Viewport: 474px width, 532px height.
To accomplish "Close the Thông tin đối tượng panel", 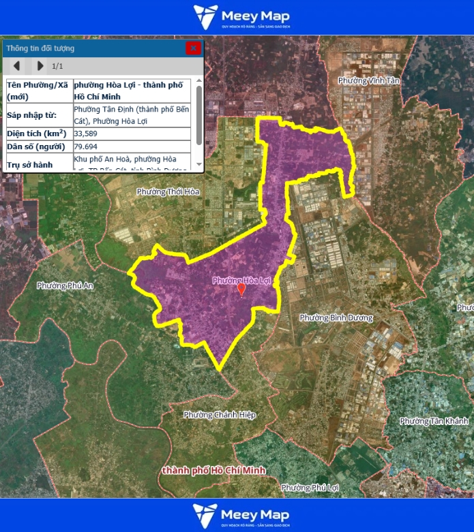I will (x=194, y=48).
